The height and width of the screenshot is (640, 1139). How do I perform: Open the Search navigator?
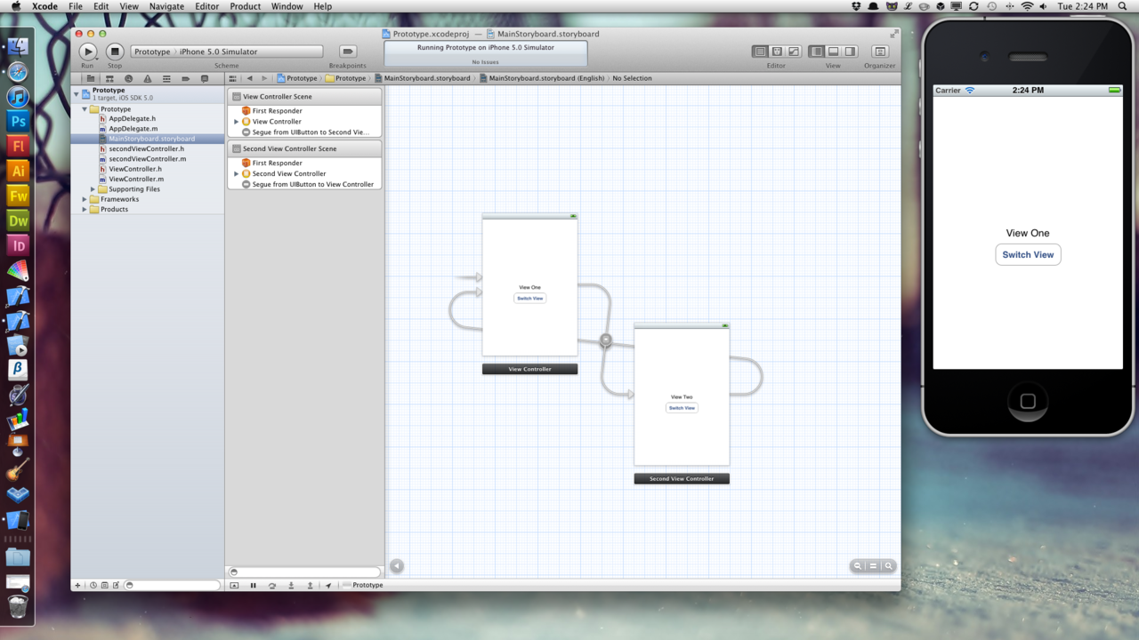coord(128,78)
